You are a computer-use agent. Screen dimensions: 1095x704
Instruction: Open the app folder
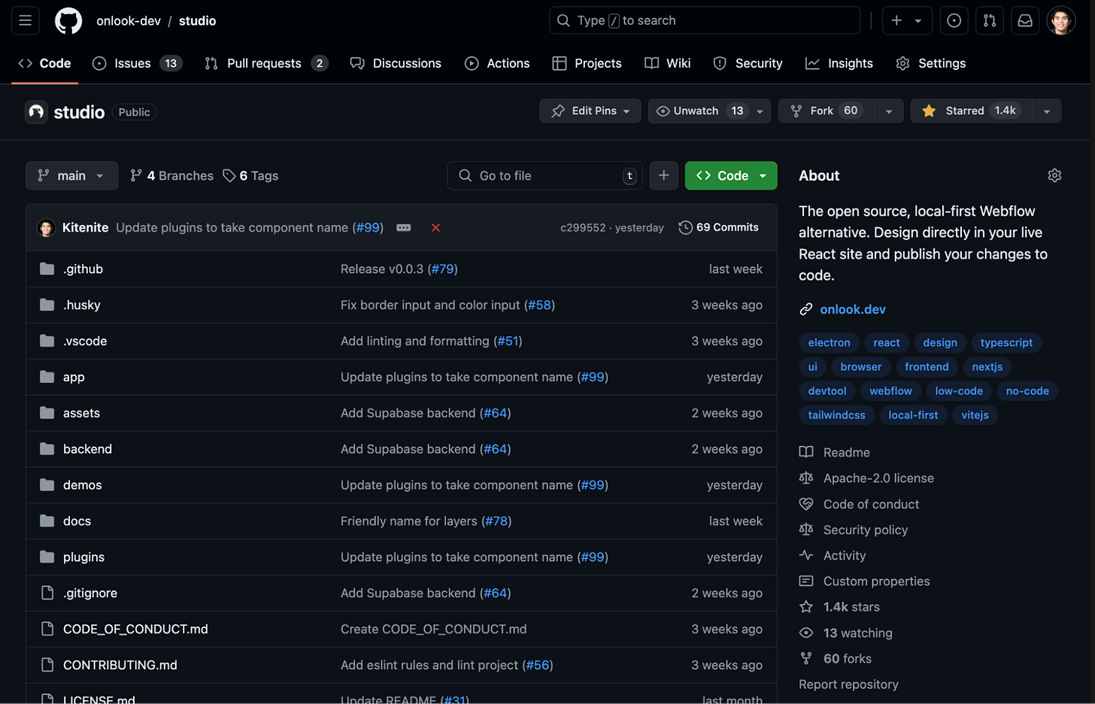(x=74, y=377)
